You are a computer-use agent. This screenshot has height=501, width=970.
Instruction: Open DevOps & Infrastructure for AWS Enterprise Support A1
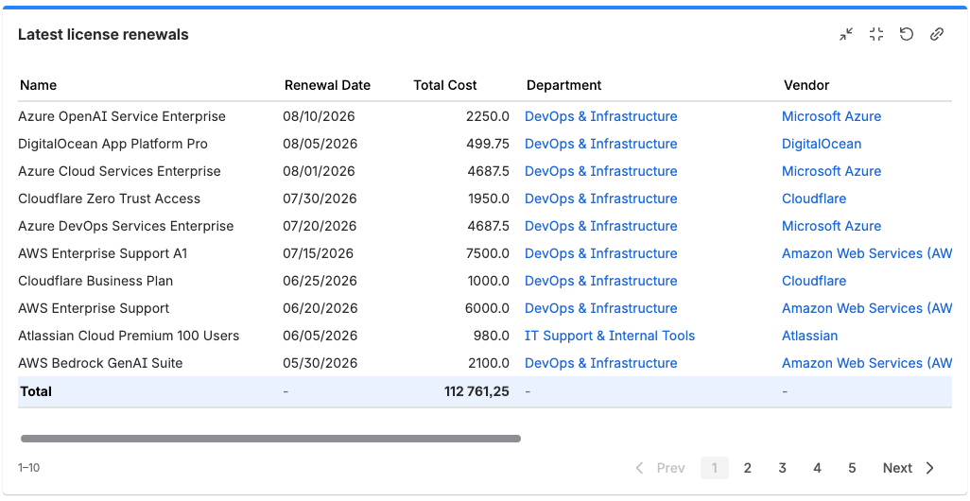pos(600,253)
